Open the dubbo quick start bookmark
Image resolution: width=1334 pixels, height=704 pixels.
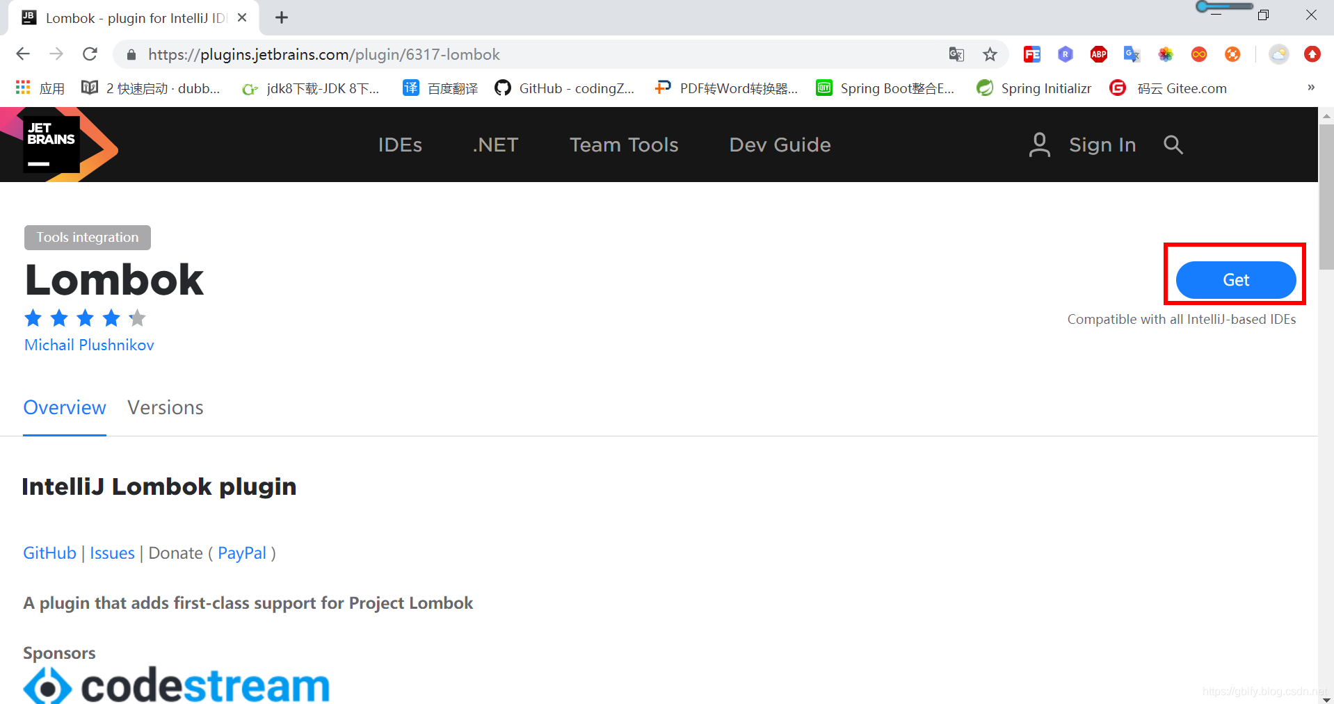coord(151,88)
